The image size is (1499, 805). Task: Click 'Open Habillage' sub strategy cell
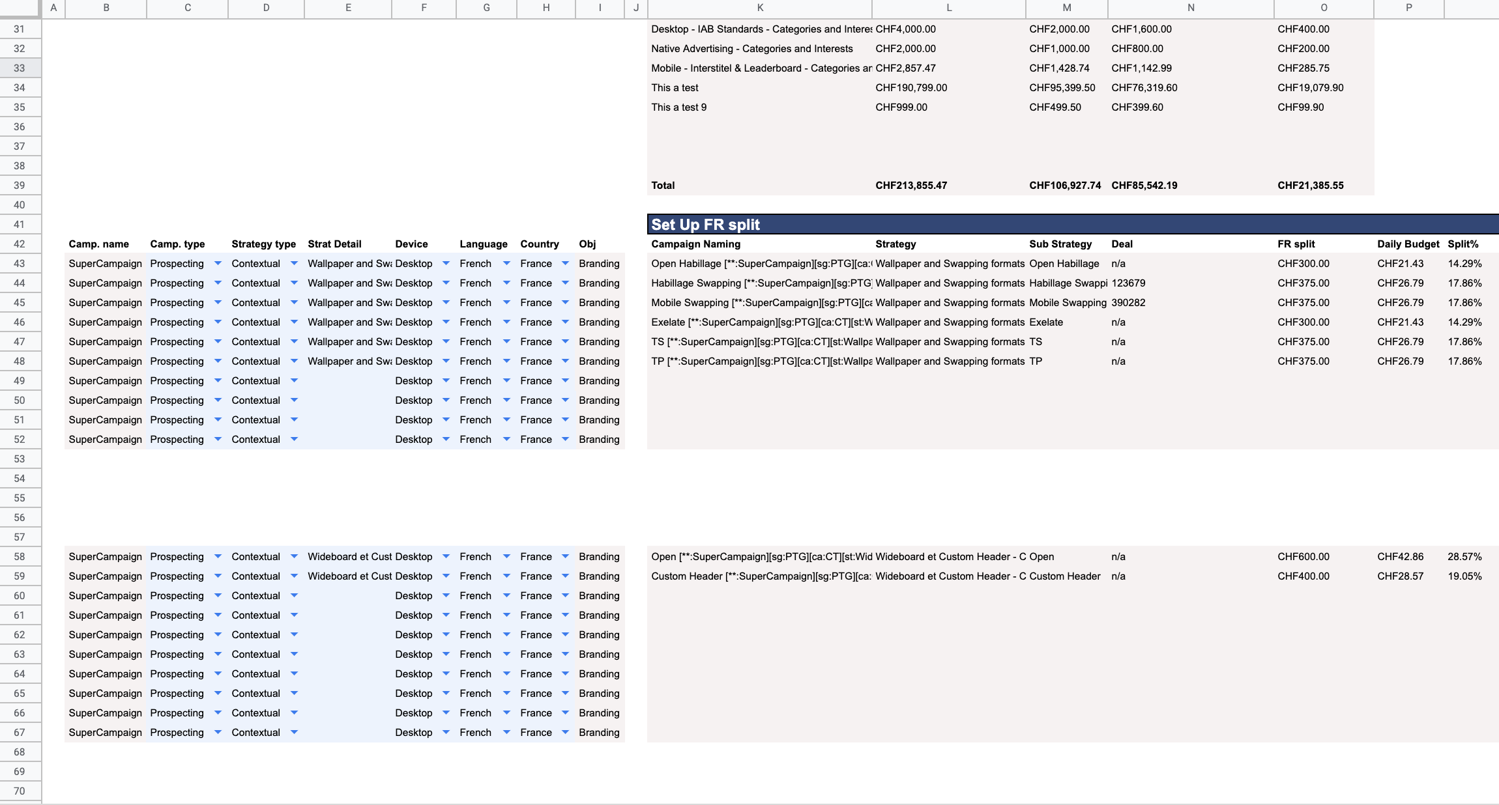[x=1067, y=264]
